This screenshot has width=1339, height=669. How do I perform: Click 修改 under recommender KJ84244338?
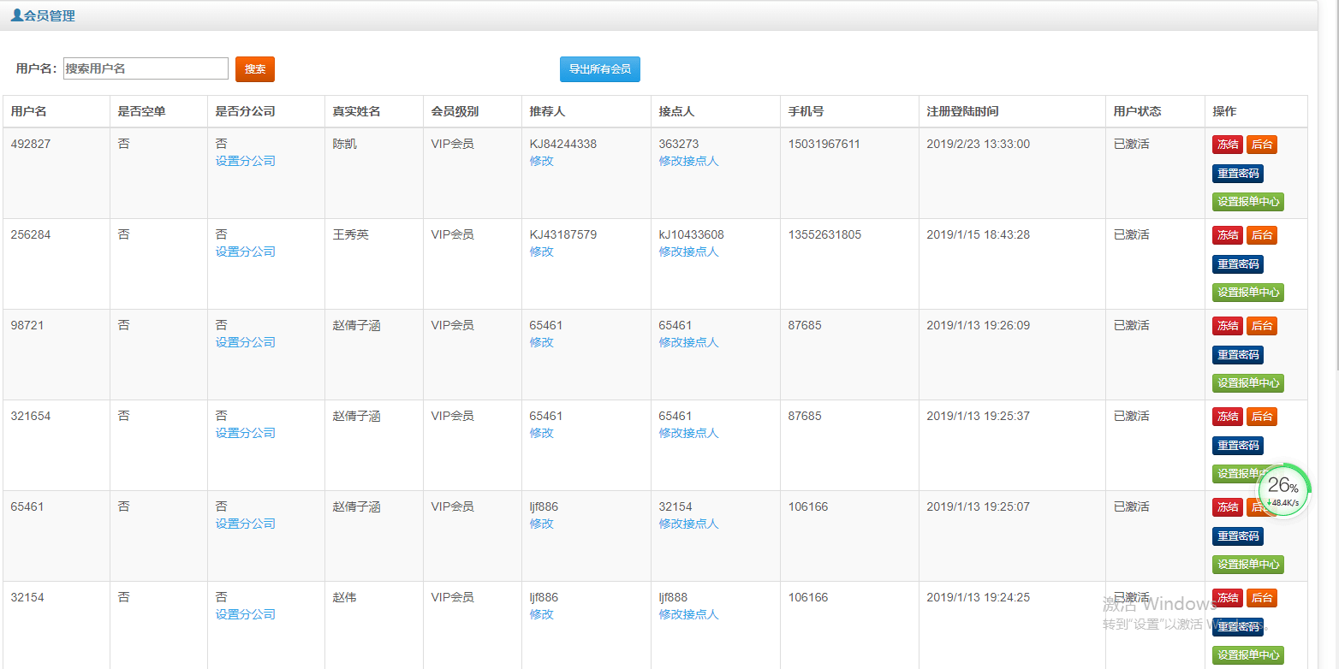[x=542, y=161]
